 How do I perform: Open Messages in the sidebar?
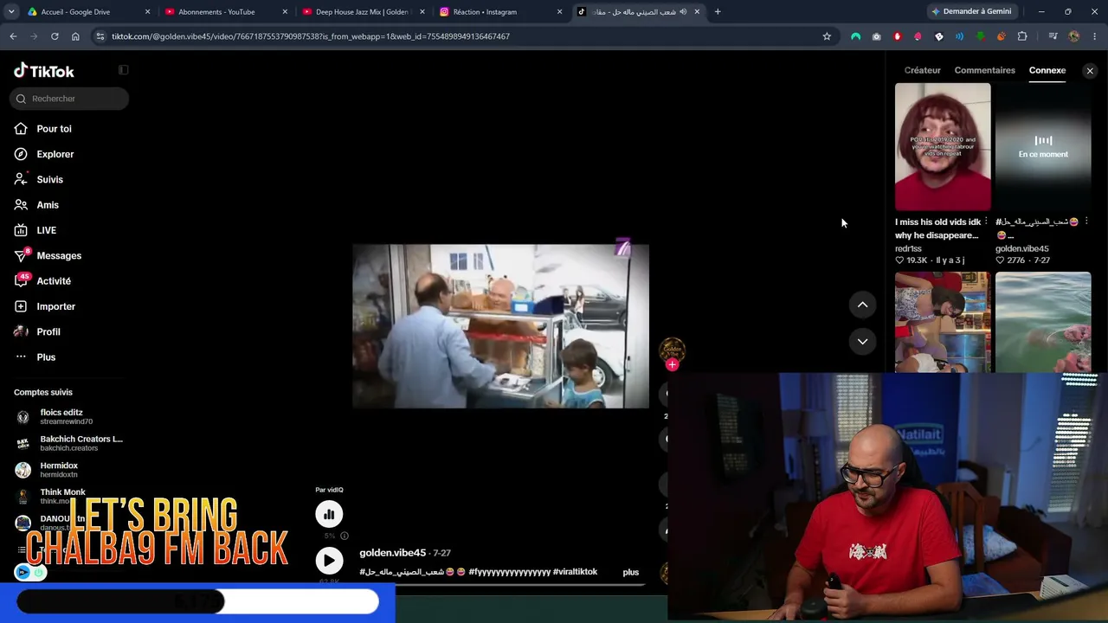(x=59, y=255)
